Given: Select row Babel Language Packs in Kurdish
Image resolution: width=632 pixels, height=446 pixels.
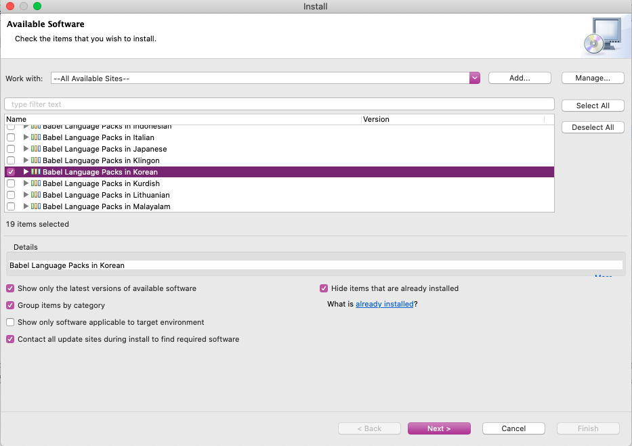Looking at the screenshot, I should tap(279, 183).
